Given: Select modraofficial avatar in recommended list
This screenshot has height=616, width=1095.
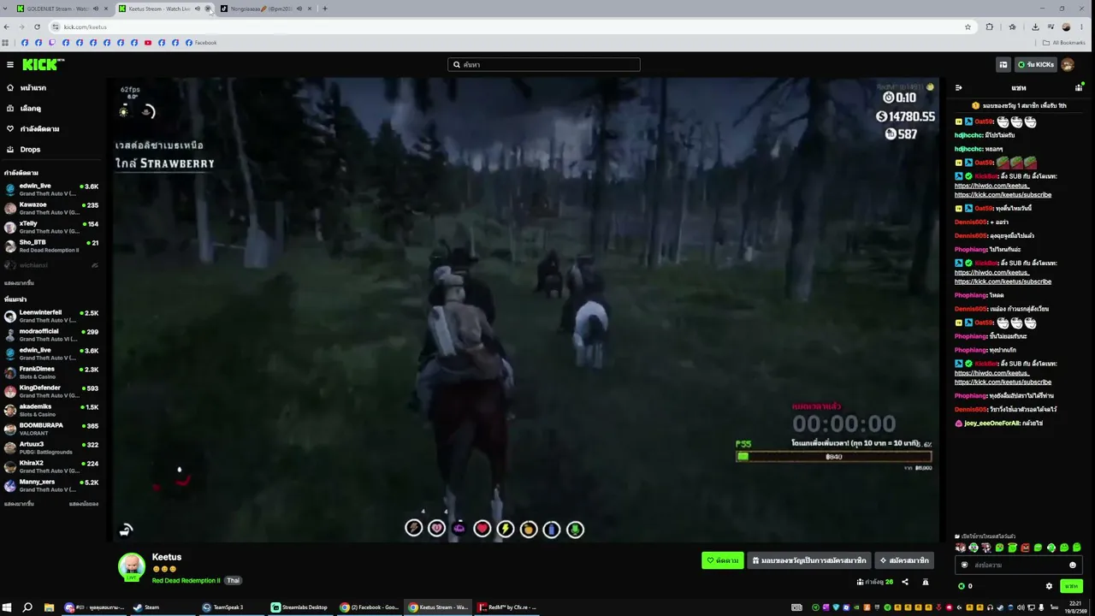Looking at the screenshot, I should (10, 335).
